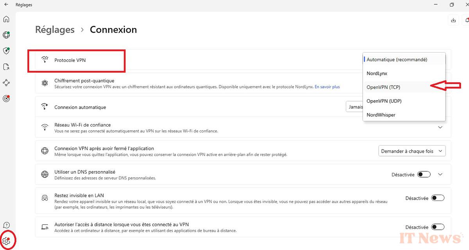Viewport: 469px width, 250px height.
Task: Toggle the custom DNS switch
Action: pyautogui.click(x=424, y=174)
